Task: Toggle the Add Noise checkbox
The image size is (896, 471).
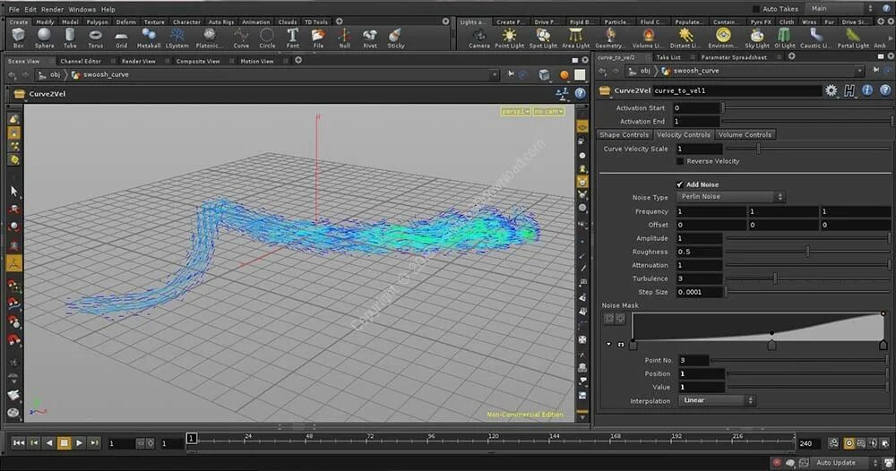Action: pyautogui.click(x=679, y=184)
